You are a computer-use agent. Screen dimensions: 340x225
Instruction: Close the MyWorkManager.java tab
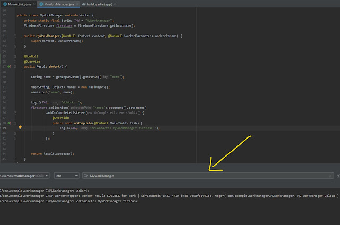pos(76,4)
